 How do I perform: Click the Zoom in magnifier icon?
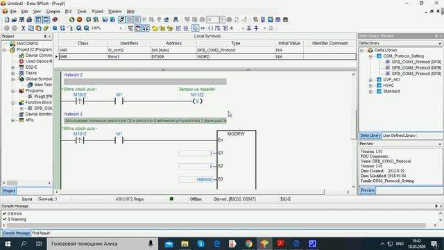coord(79,28)
